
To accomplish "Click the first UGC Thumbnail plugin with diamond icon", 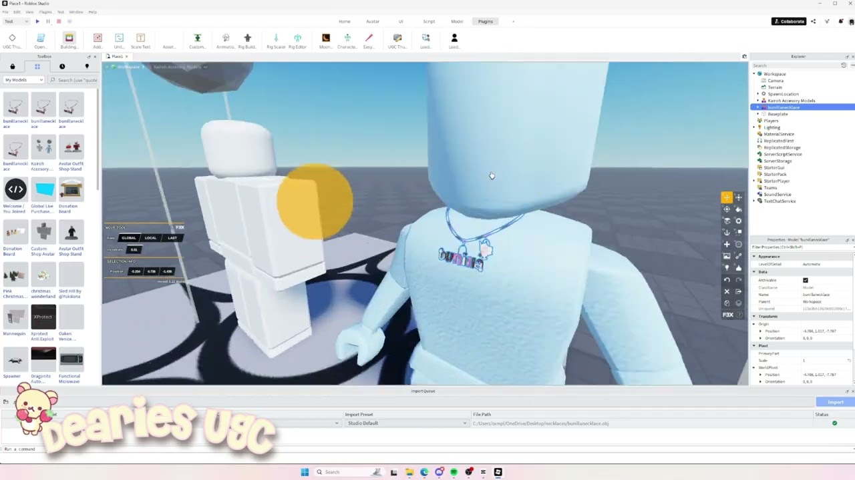I will [12, 41].
